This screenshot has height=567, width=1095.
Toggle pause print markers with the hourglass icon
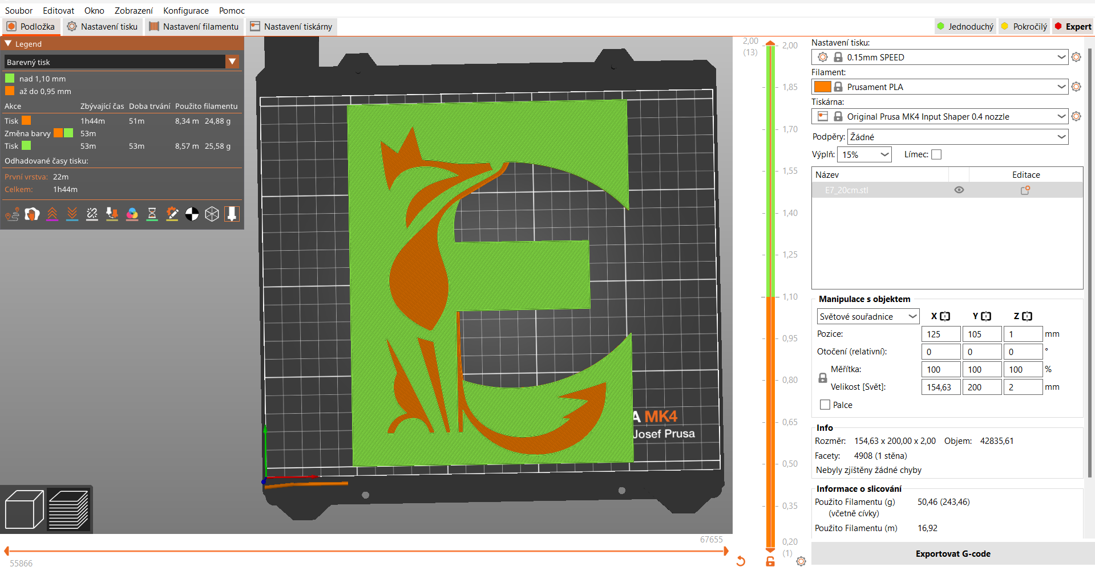[152, 214]
